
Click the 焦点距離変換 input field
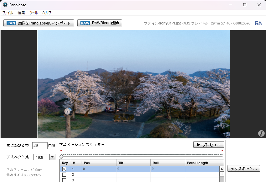[40, 146]
